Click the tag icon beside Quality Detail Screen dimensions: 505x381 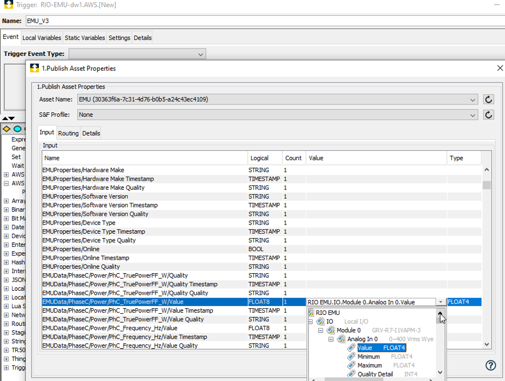[x=351, y=374]
